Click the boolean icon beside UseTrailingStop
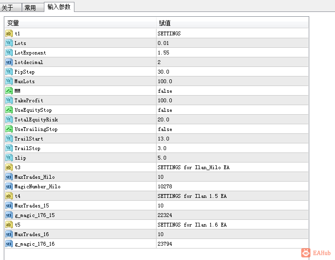The width and height of the screenshot is (335, 260). [x=9, y=129]
